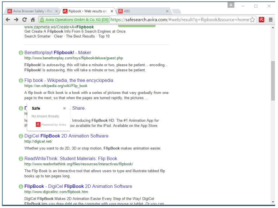Click safety icon beside the Safe popup
The width and height of the screenshot is (278, 208).
tap(21, 108)
